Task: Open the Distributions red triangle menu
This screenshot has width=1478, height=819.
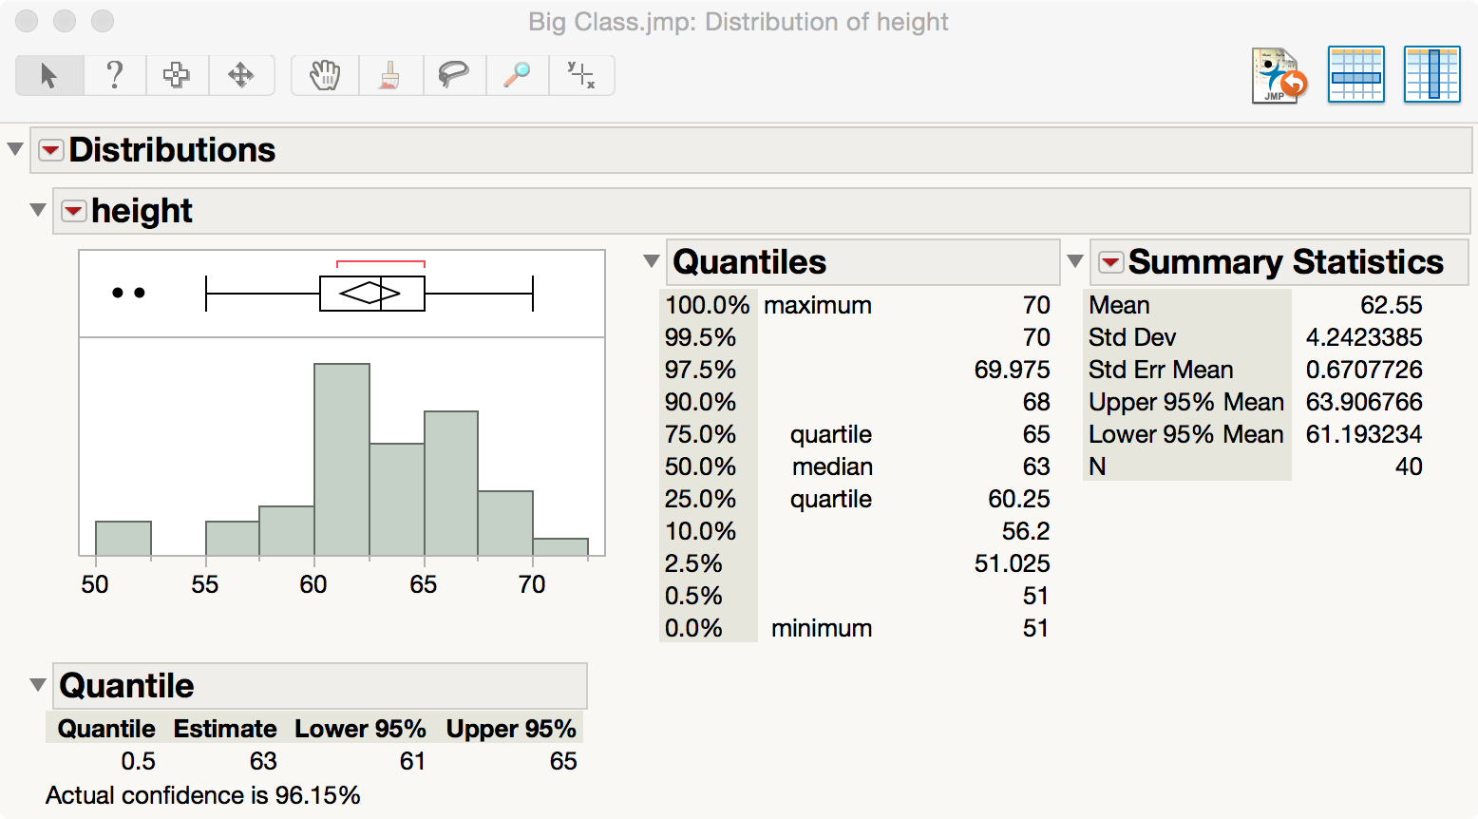Action: click(50, 149)
